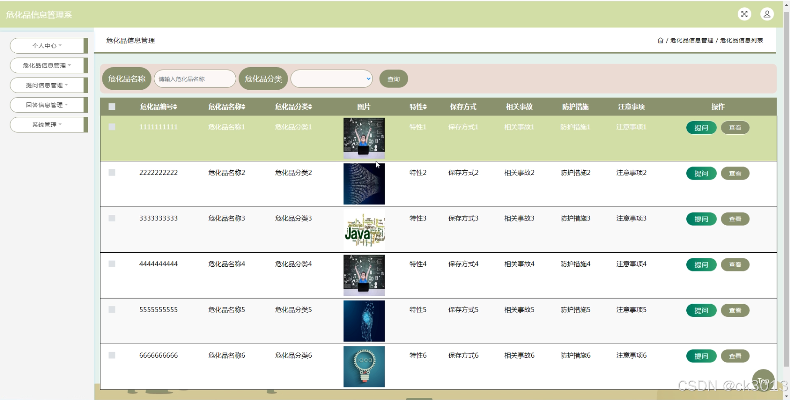Click the home icon in the breadcrumb
Image resolution: width=790 pixels, height=400 pixels.
[661, 40]
